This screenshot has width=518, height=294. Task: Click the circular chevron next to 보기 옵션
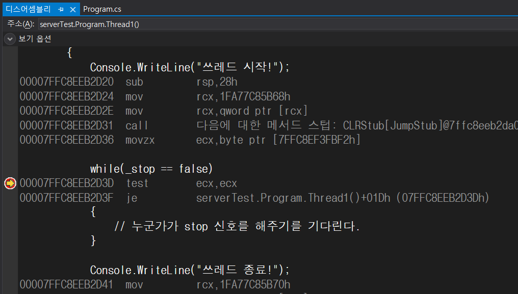9,38
